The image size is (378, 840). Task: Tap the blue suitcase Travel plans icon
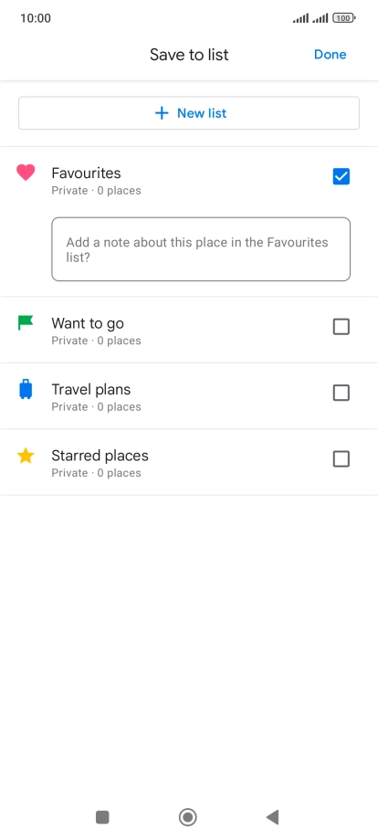coord(26,390)
